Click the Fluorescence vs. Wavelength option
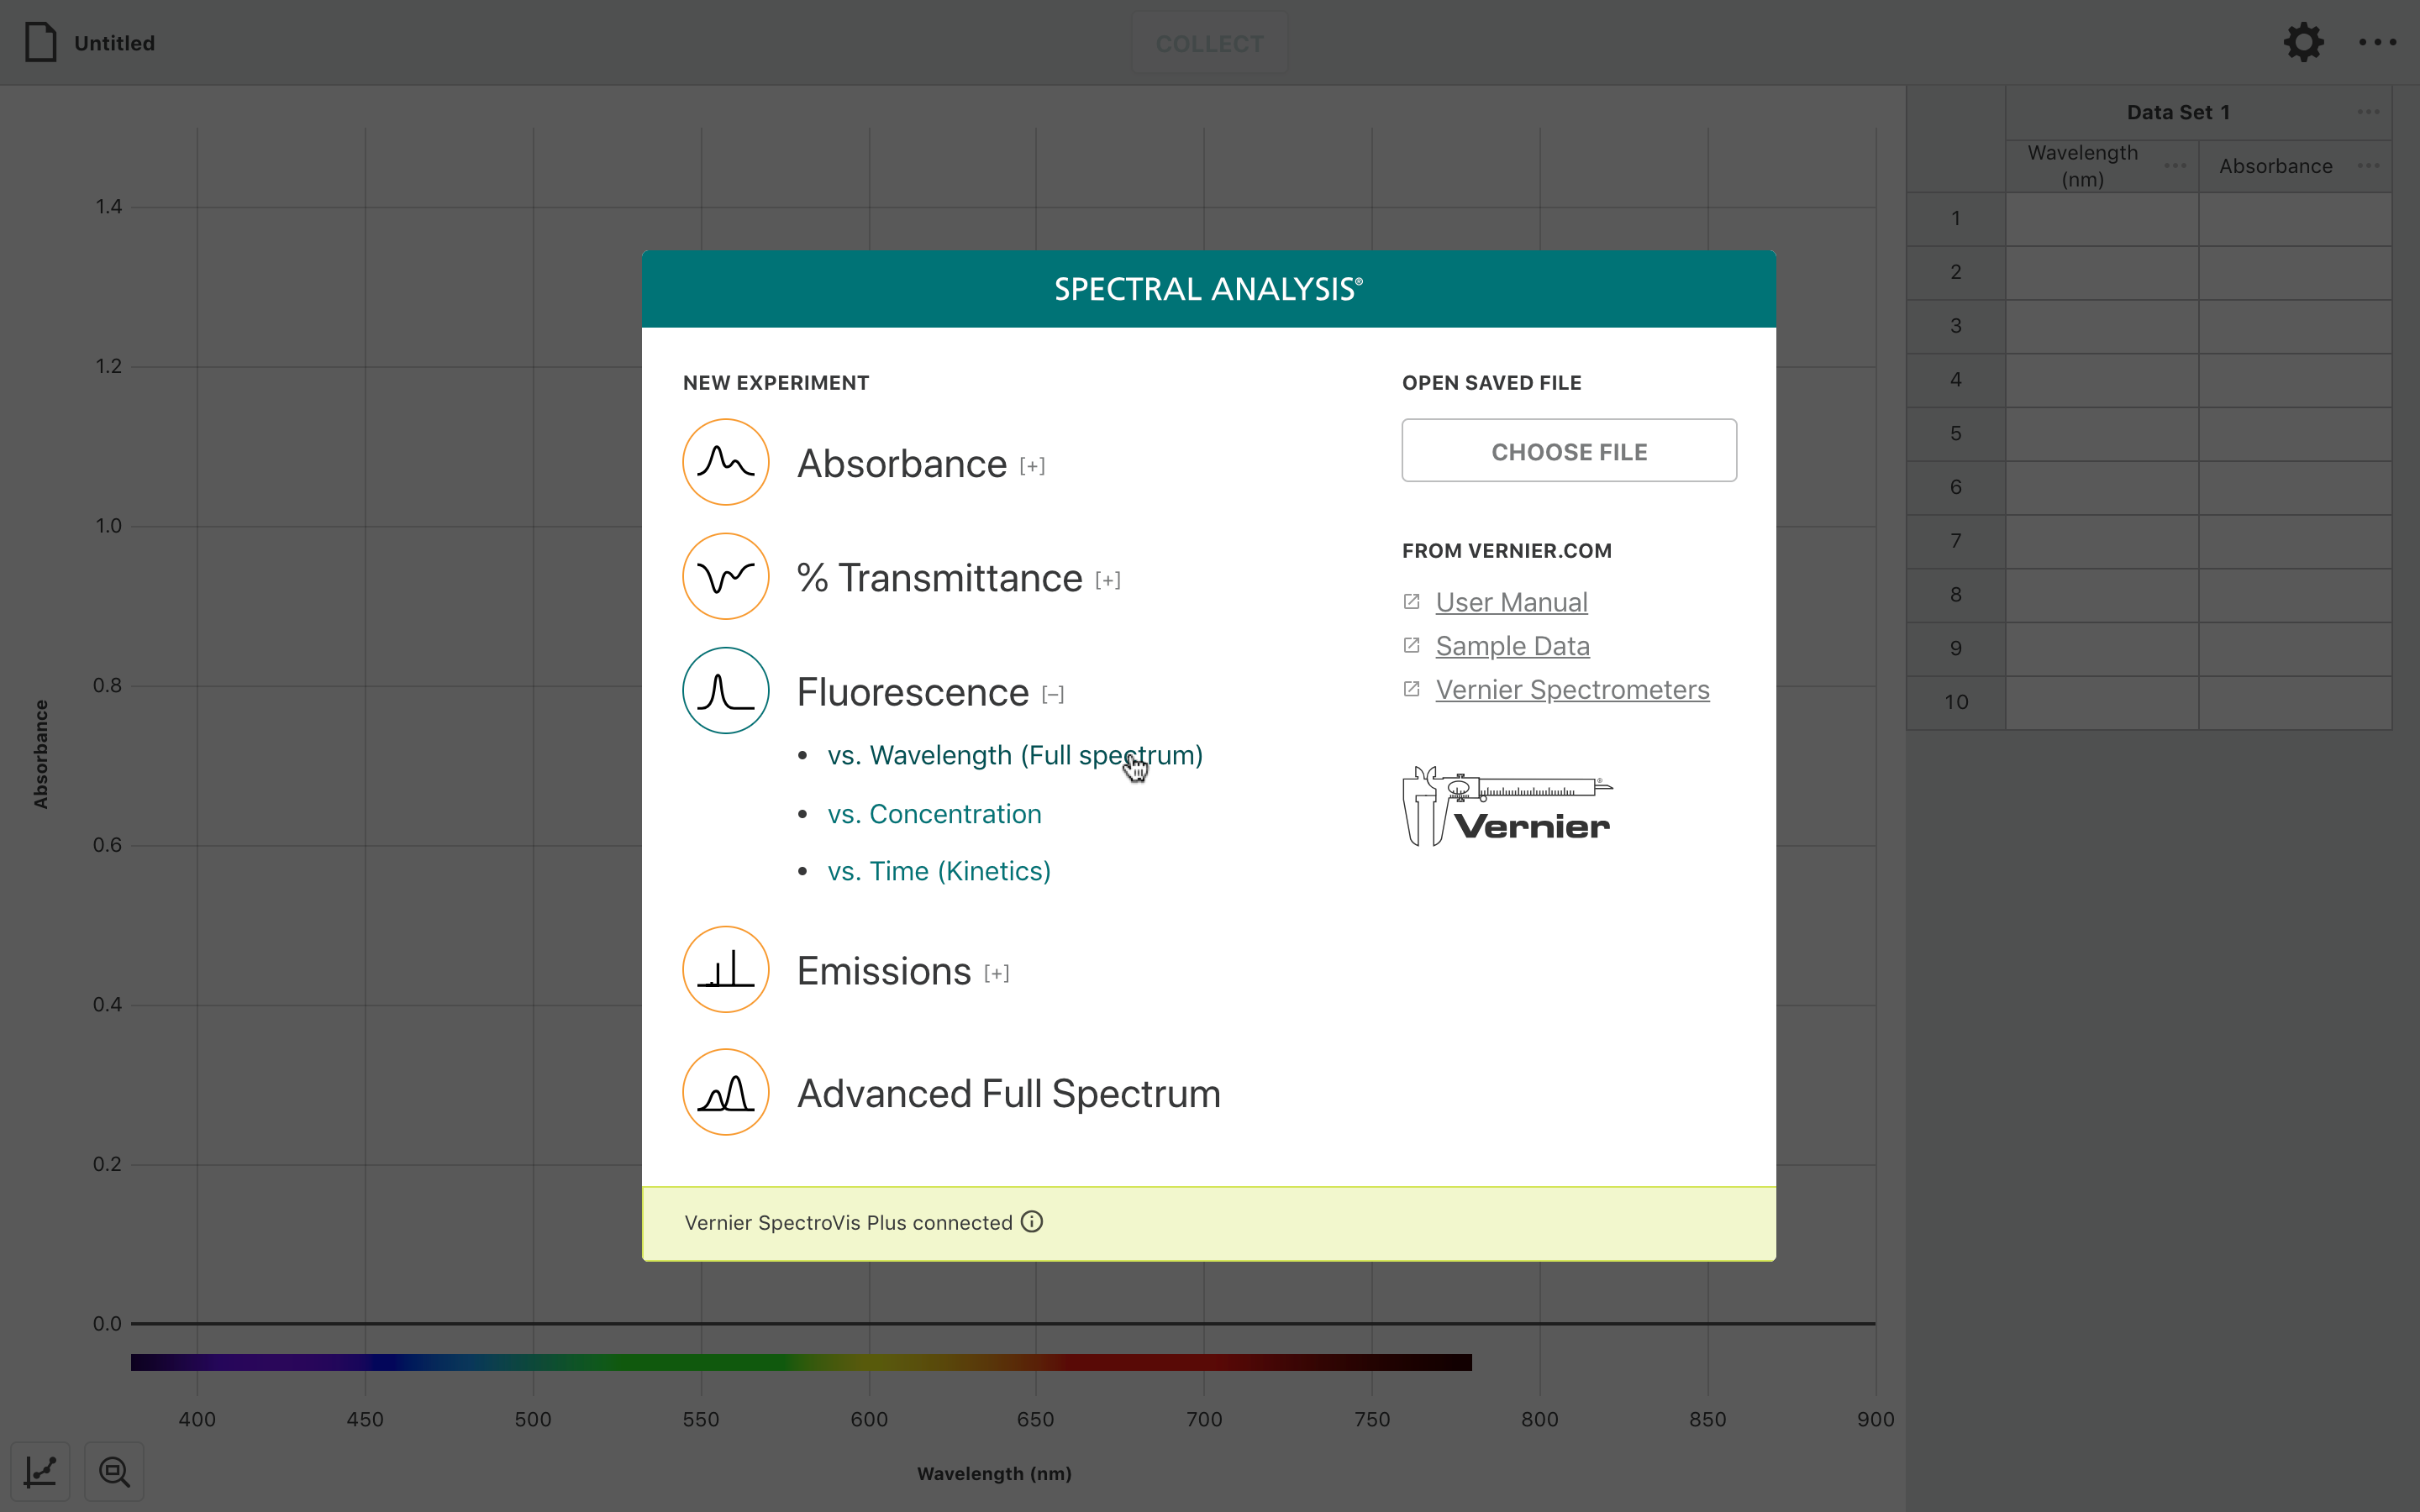The image size is (2420, 1512). pyautogui.click(x=1014, y=754)
